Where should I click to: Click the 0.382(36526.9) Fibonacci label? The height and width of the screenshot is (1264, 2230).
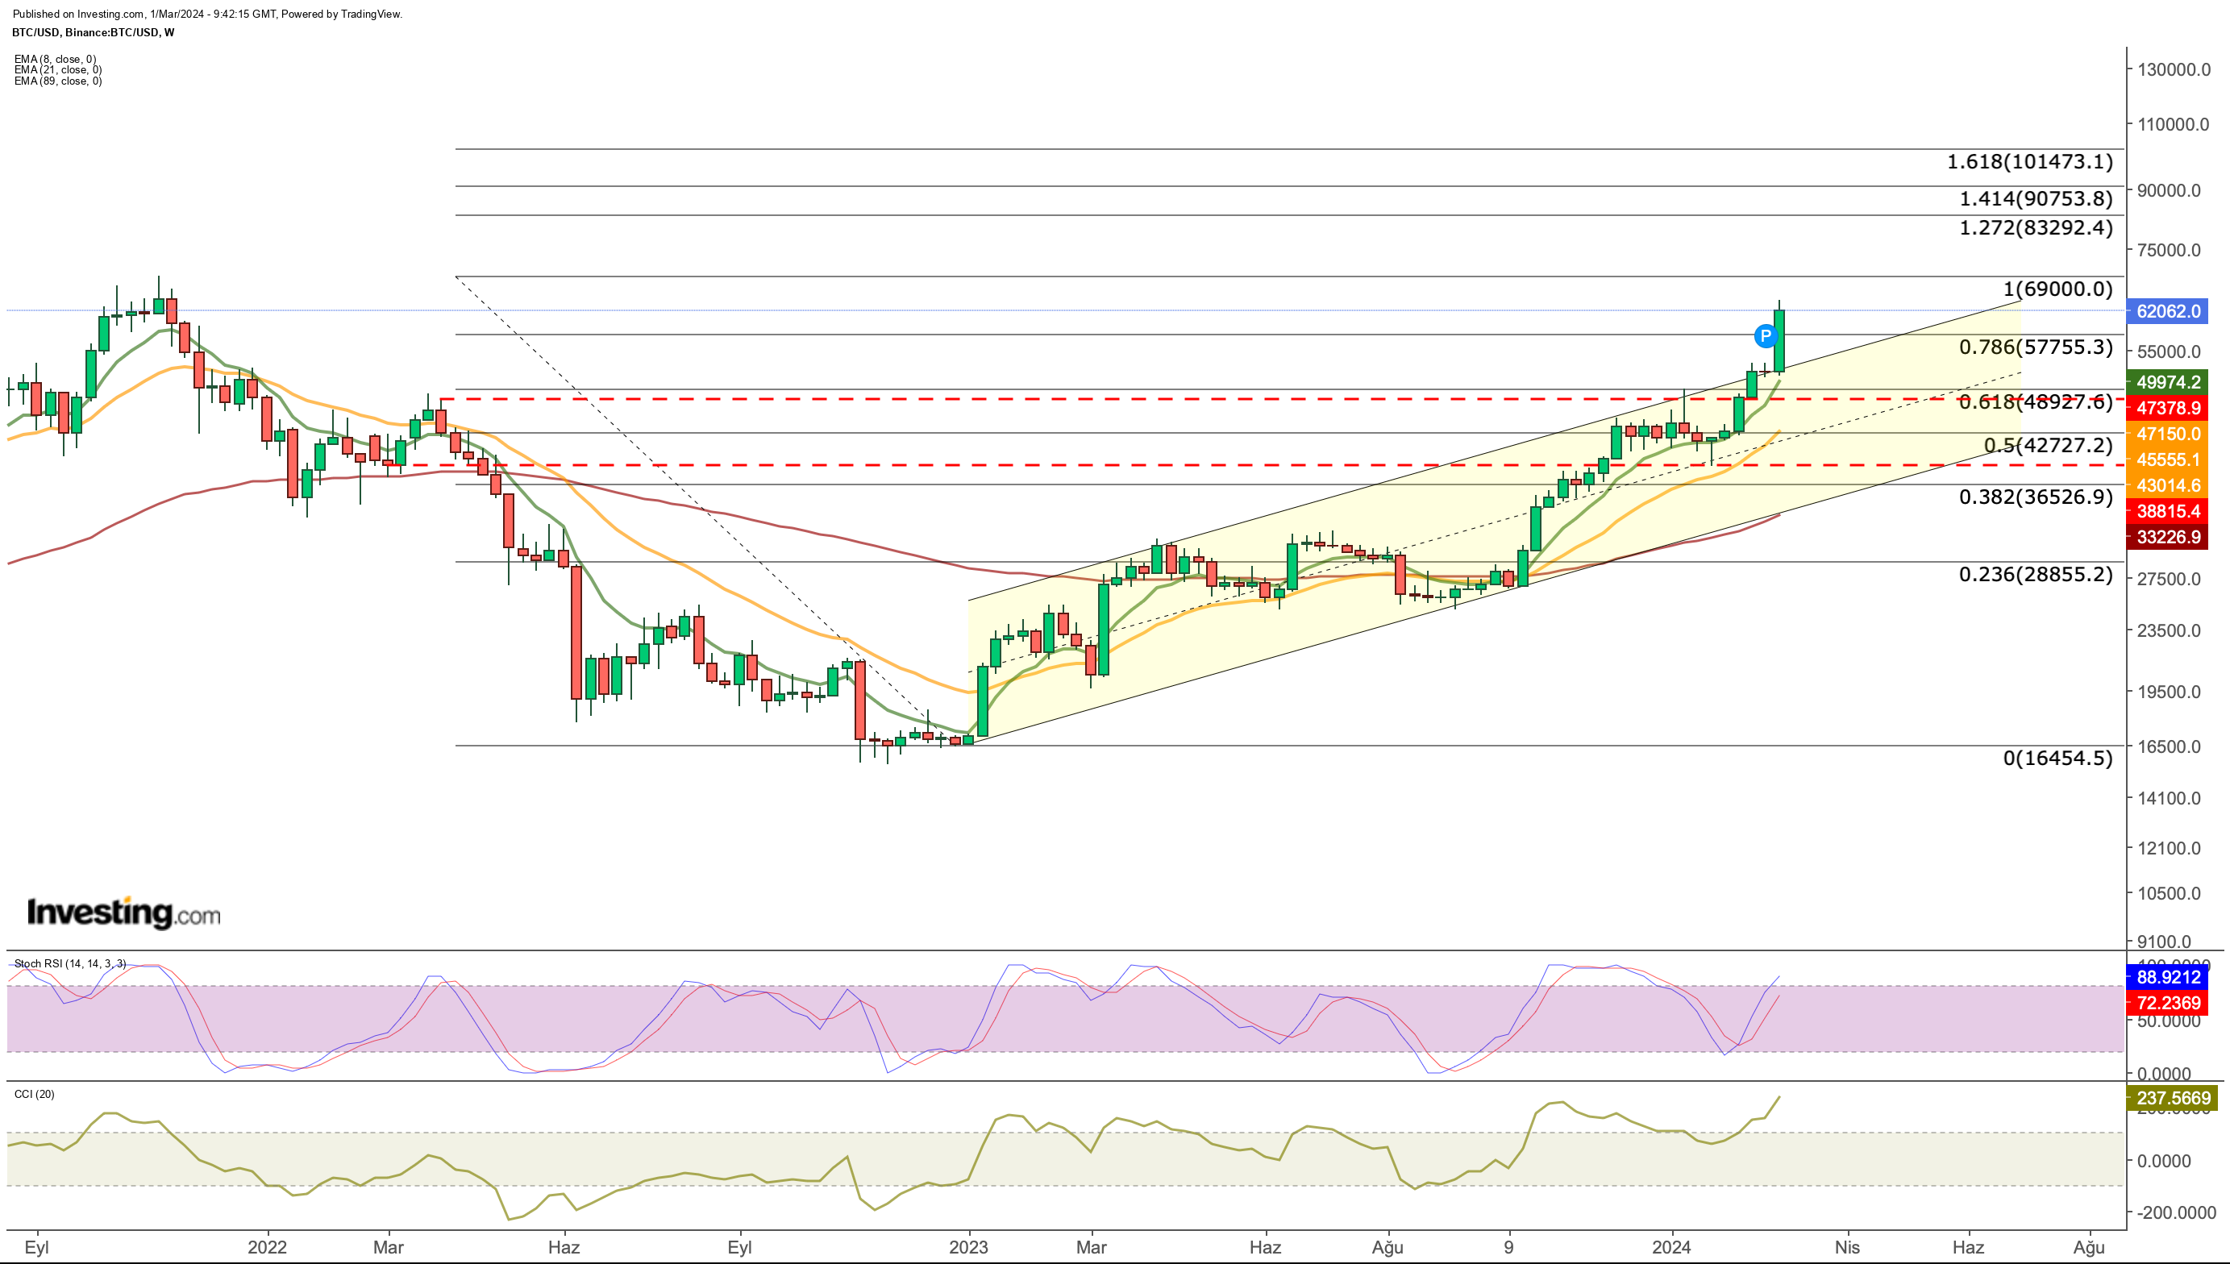[x=2036, y=497]
